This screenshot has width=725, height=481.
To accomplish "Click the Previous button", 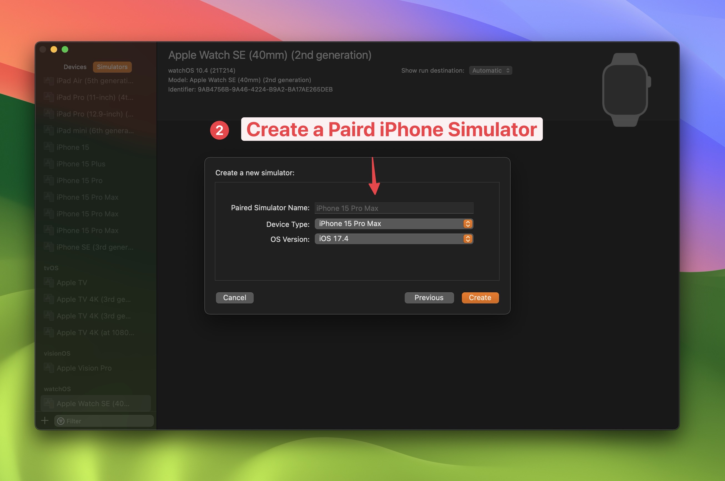I will [x=429, y=297].
